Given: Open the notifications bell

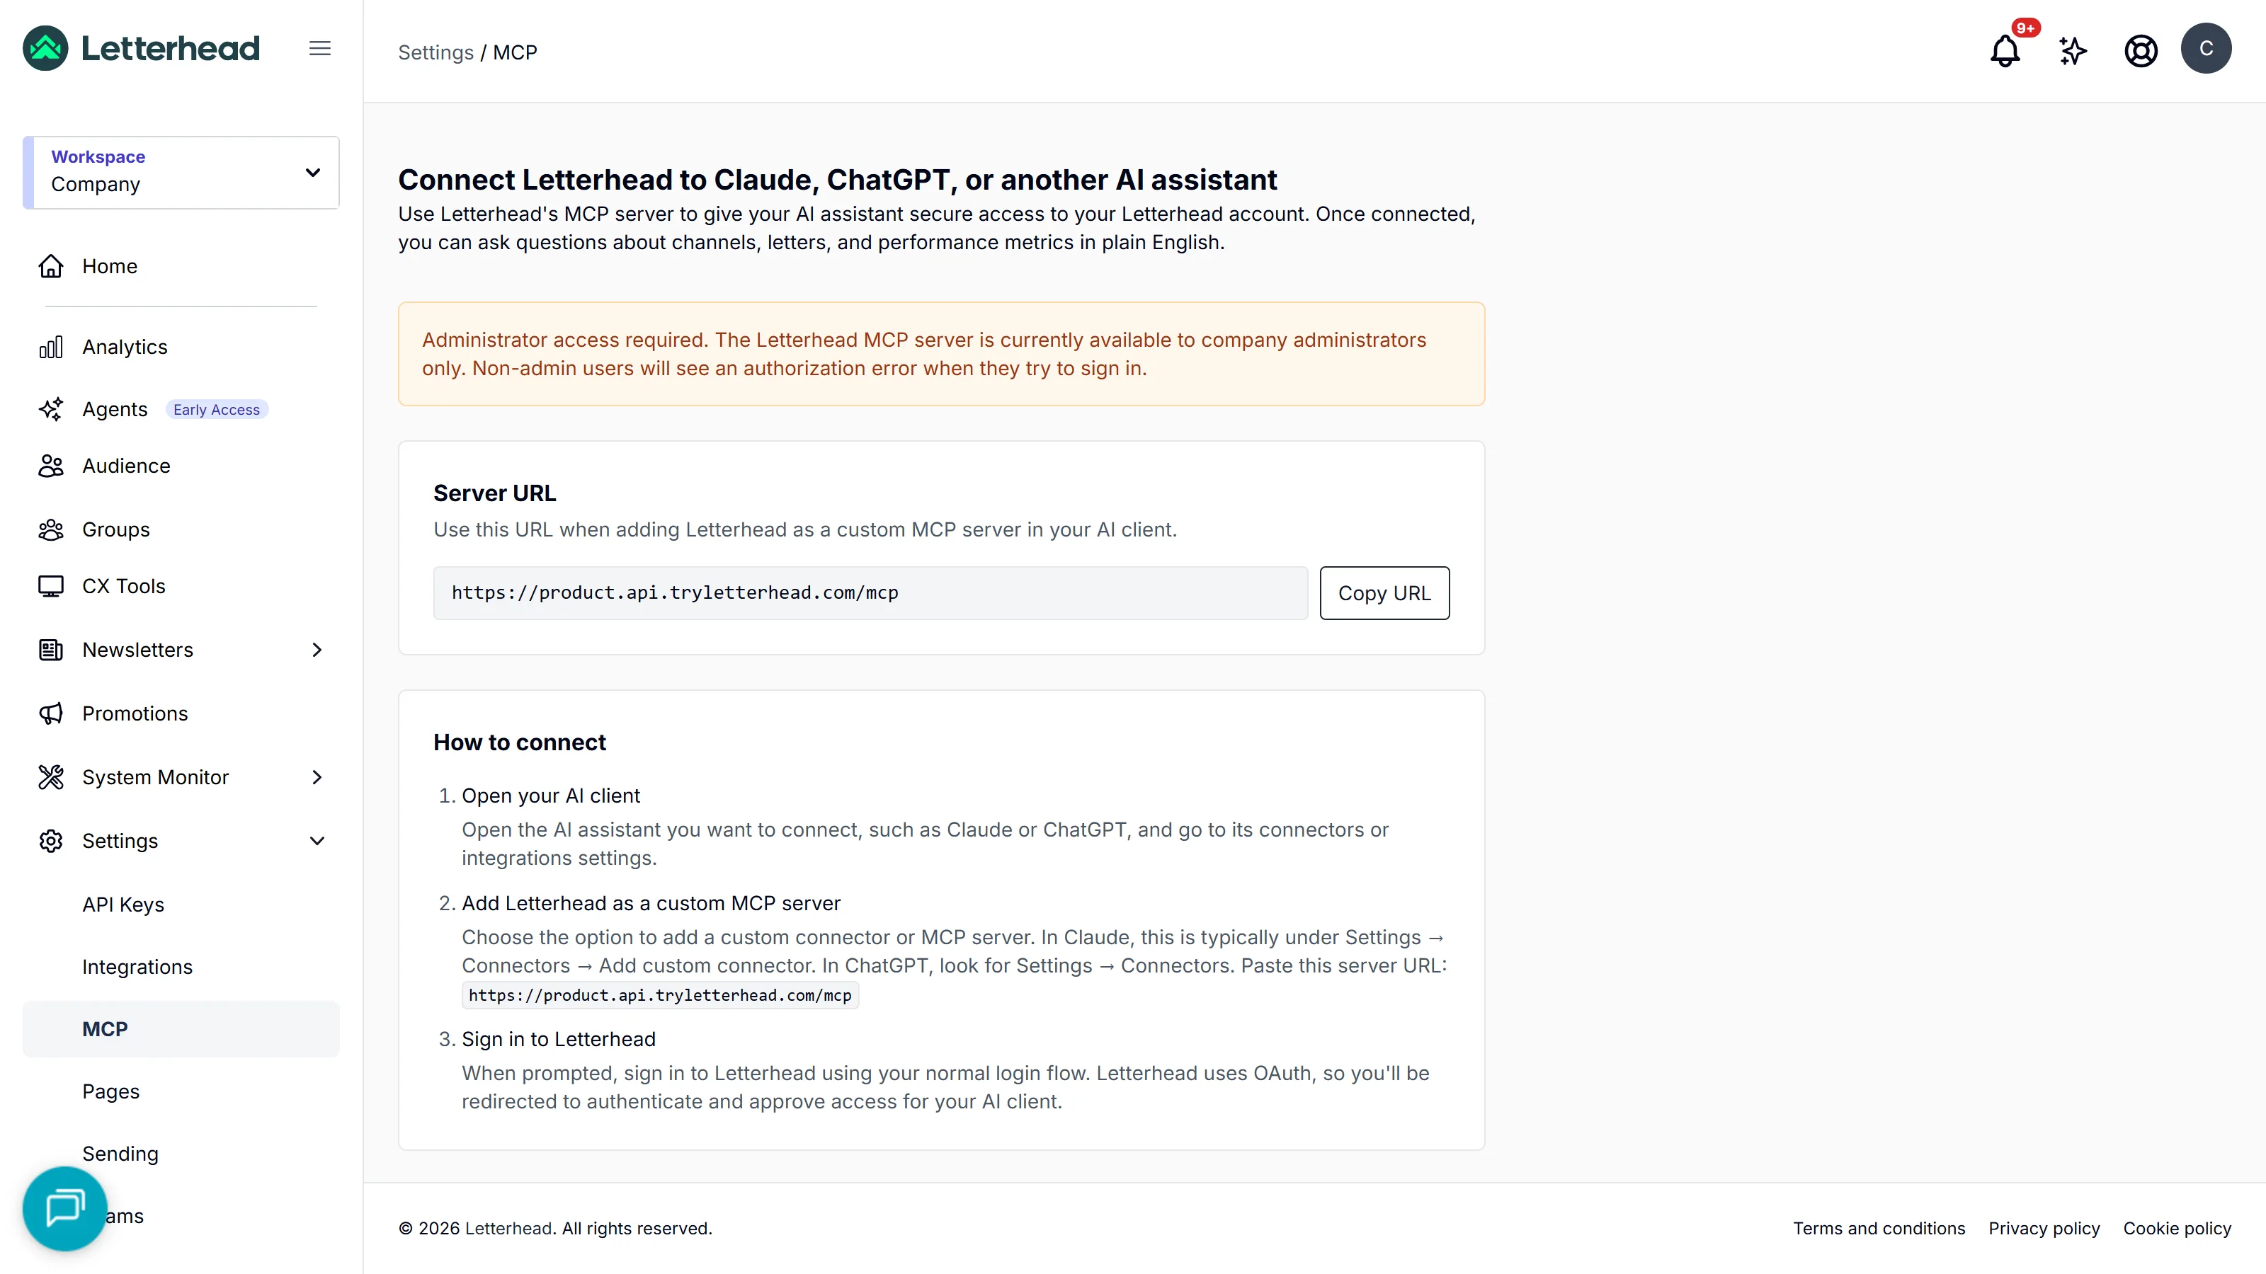Looking at the screenshot, I should click(x=2005, y=50).
